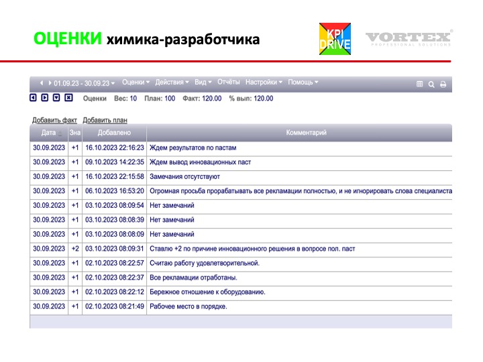
Task: Open the Вид menu
Action: click(203, 82)
